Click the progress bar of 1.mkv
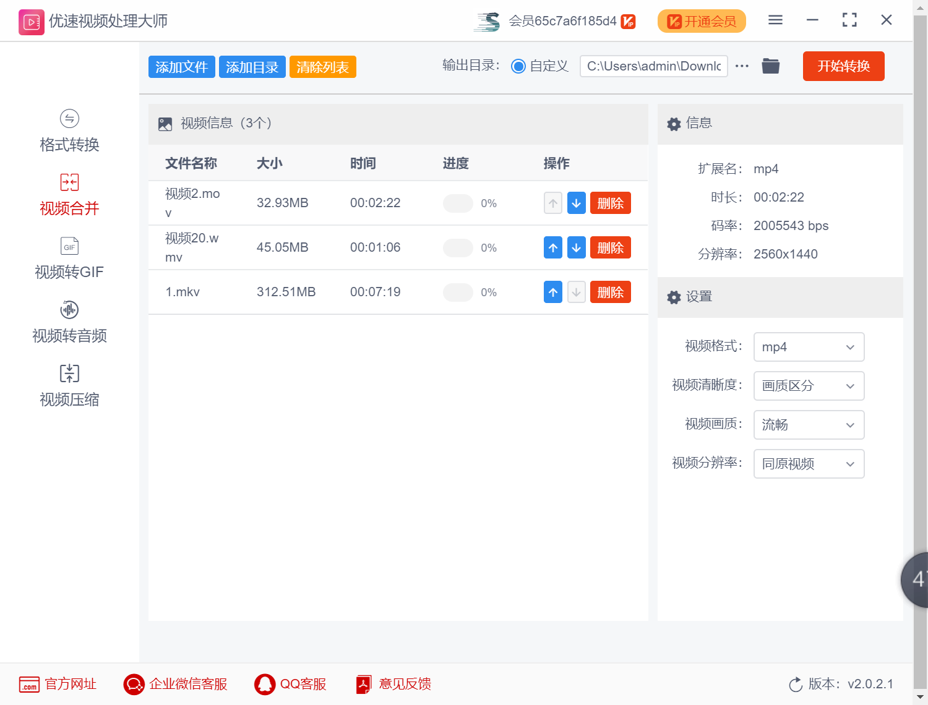The image size is (928, 705). [458, 293]
